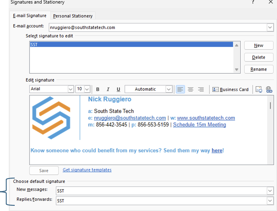Open the Automatic font color dropdown

[169, 89]
